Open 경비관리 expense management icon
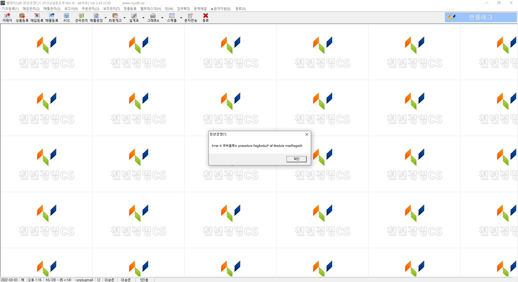518x282 pixels. pyautogui.click(x=81, y=18)
